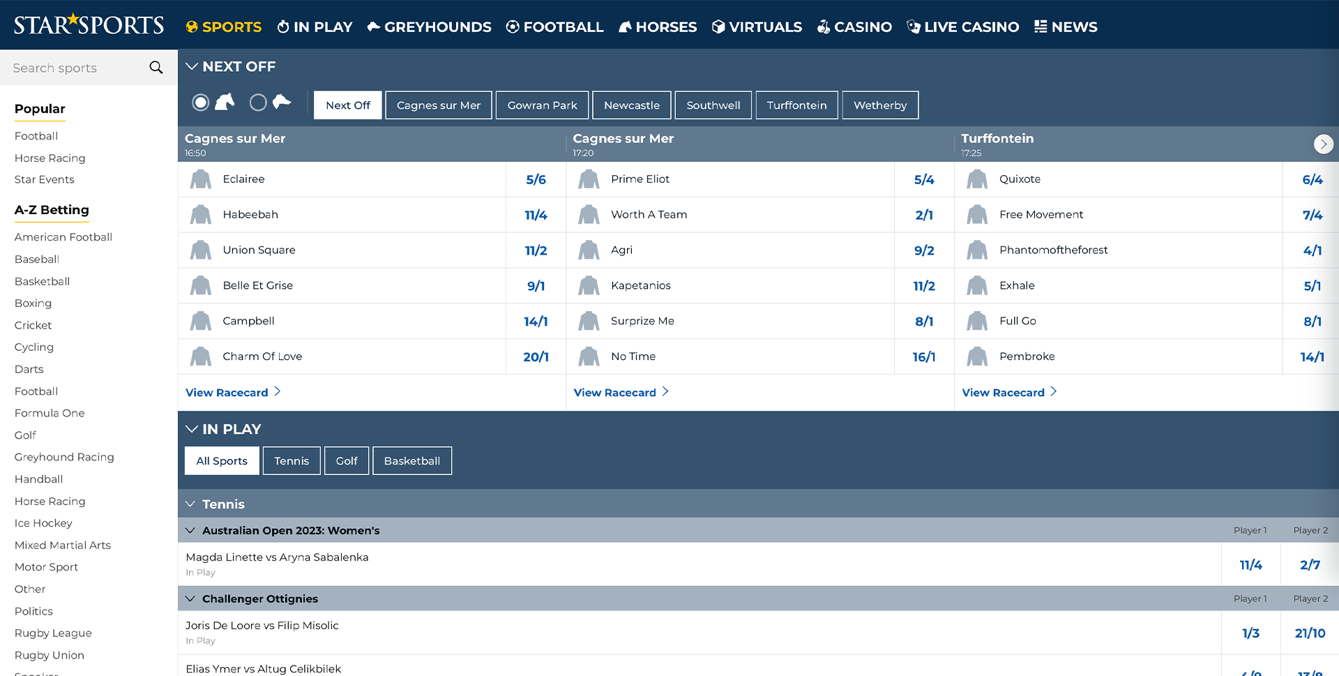Bet on Eclairee at 5/6
1339x676 pixels.
pos(536,179)
